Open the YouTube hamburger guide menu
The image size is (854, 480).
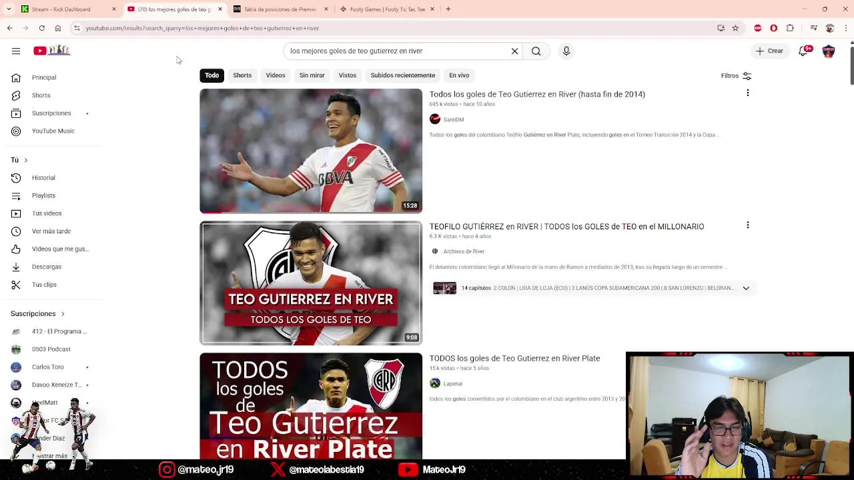pyautogui.click(x=16, y=51)
